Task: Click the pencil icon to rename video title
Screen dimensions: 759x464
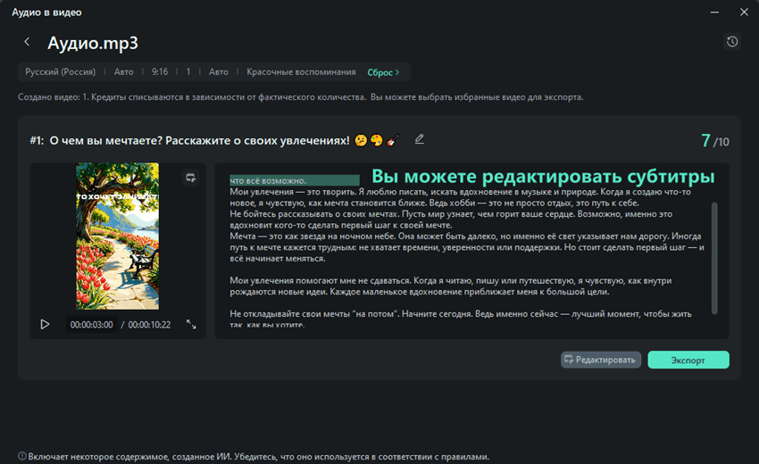Action: [x=420, y=139]
